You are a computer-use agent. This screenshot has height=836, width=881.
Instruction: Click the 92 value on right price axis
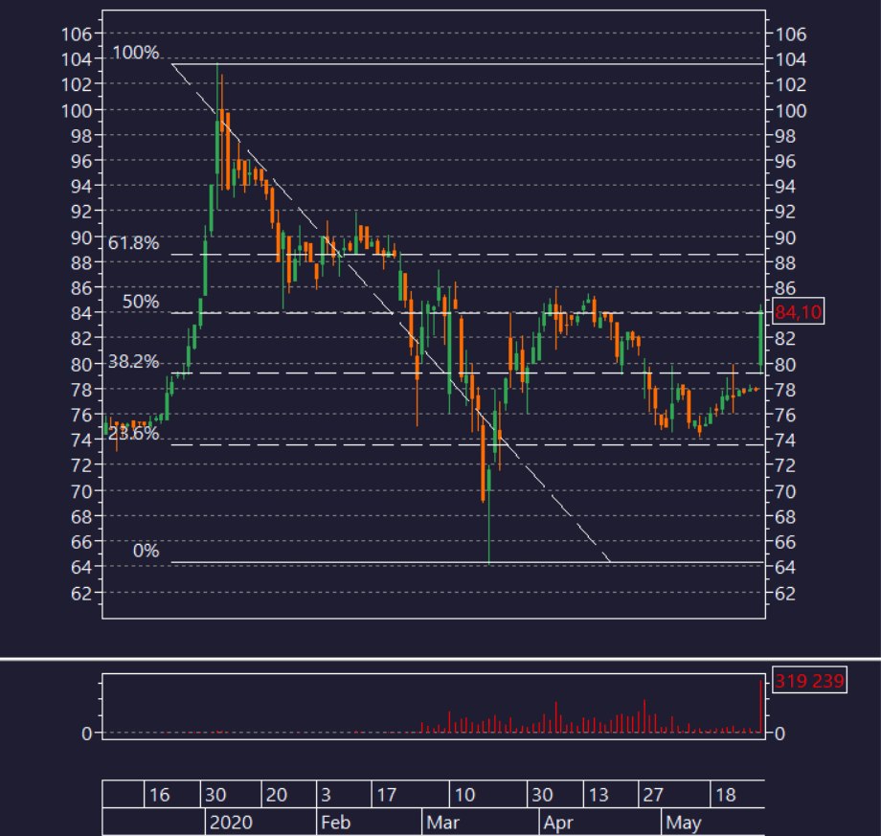point(785,212)
